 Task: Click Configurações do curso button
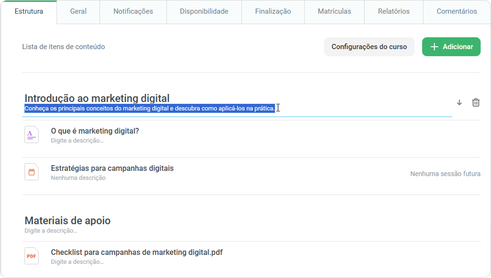coord(369,47)
